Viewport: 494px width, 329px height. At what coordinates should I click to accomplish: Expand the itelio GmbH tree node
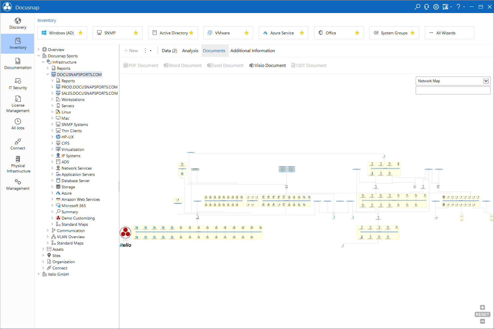point(39,274)
